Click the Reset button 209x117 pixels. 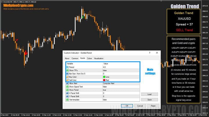pos(153,106)
